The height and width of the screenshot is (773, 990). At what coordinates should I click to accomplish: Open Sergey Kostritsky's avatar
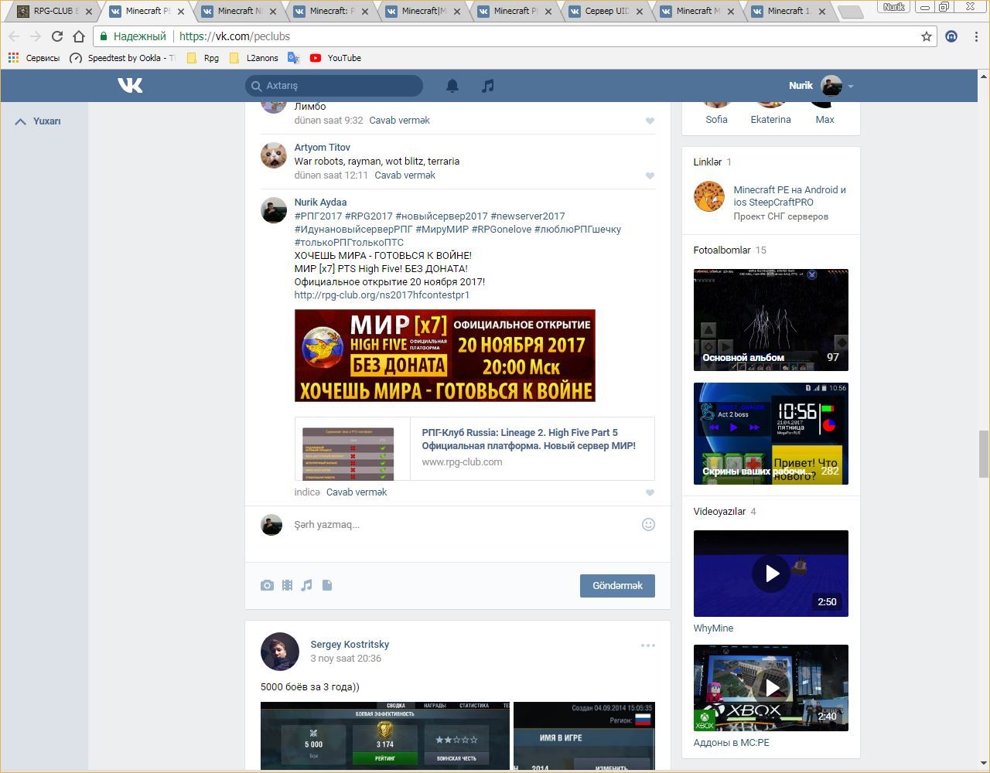pos(280,652)
